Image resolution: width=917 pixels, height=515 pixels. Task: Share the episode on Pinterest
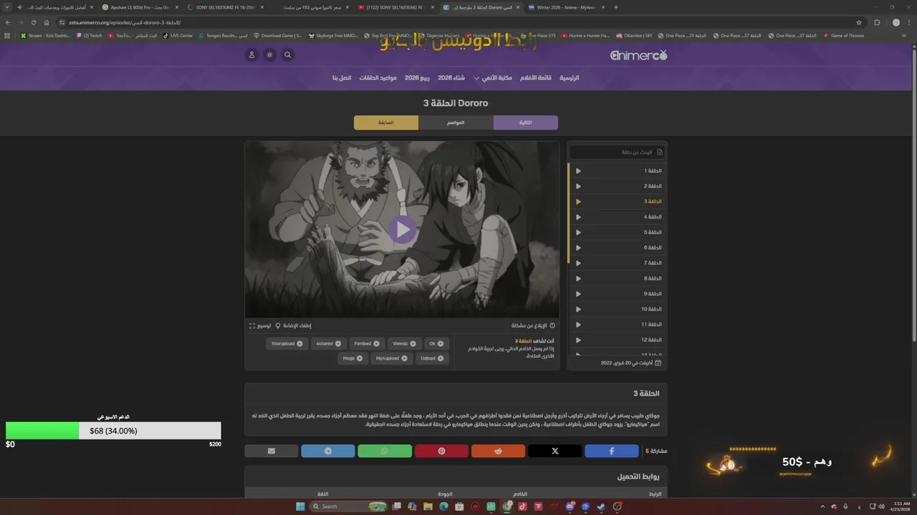[x=441, y=451]
